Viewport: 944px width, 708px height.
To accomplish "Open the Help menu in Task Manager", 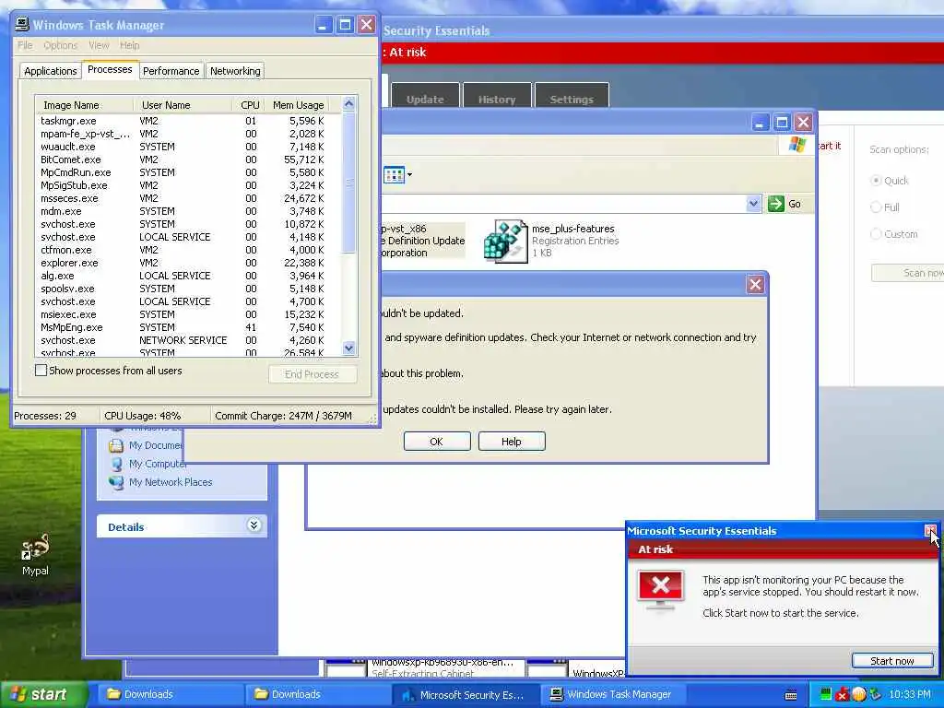I will [129, 45].
